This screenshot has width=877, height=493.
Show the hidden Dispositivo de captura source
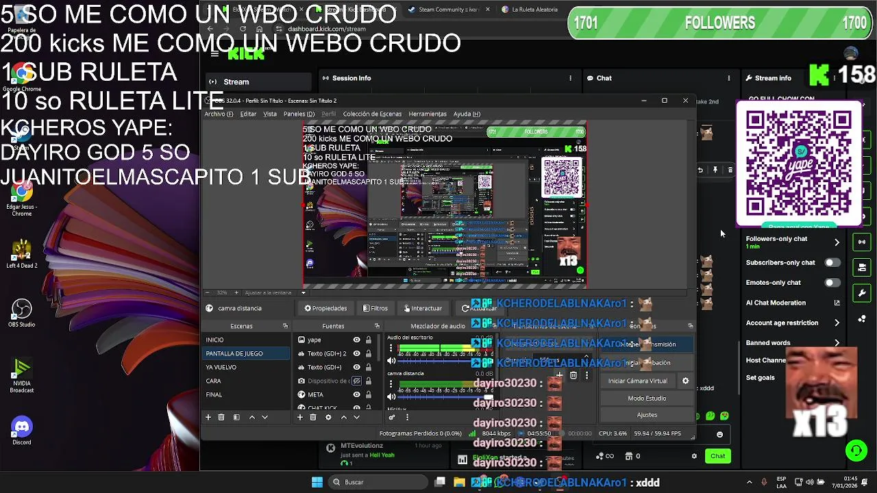click(x=356, y=381)
